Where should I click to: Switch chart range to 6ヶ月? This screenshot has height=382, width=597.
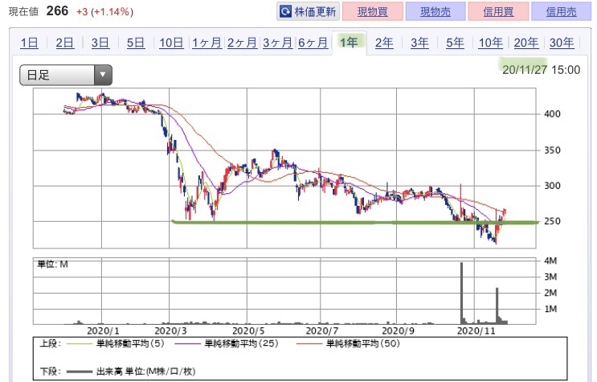coord(313,43)
